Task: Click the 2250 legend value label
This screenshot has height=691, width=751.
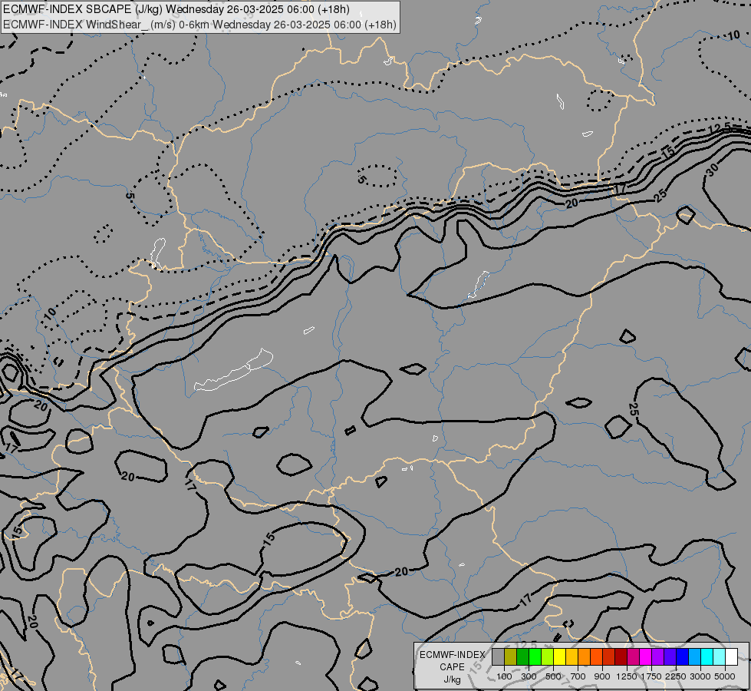Action: click(x=676, y=676)
